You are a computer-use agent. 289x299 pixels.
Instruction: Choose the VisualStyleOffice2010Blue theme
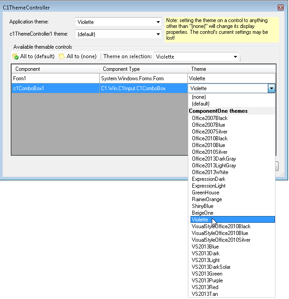220,233
